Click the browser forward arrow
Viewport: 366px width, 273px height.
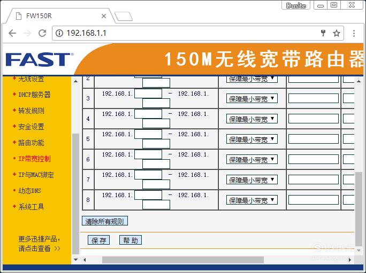27,33
